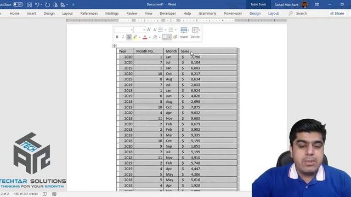Open the Insert ribbon tab
This screenshot has height=197, width=351.
coord(32,13)
